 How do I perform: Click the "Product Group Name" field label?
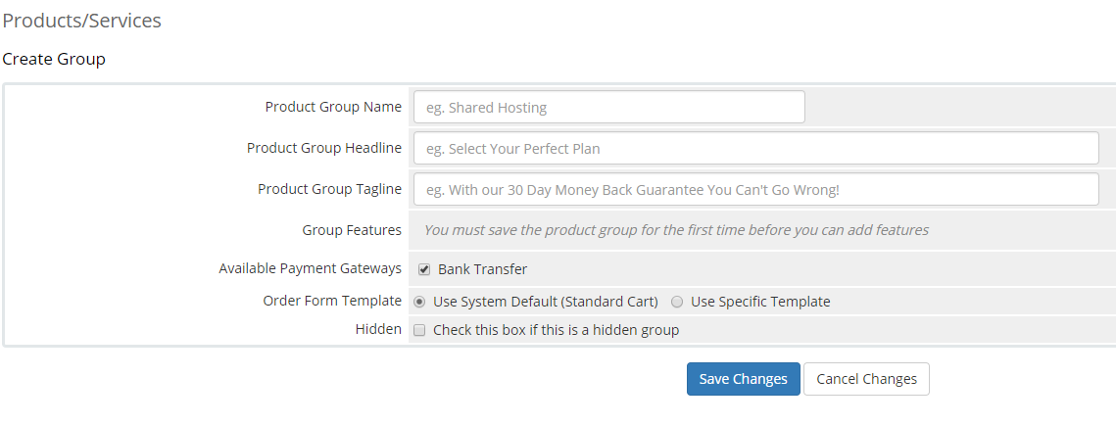(x=333, y=107)
